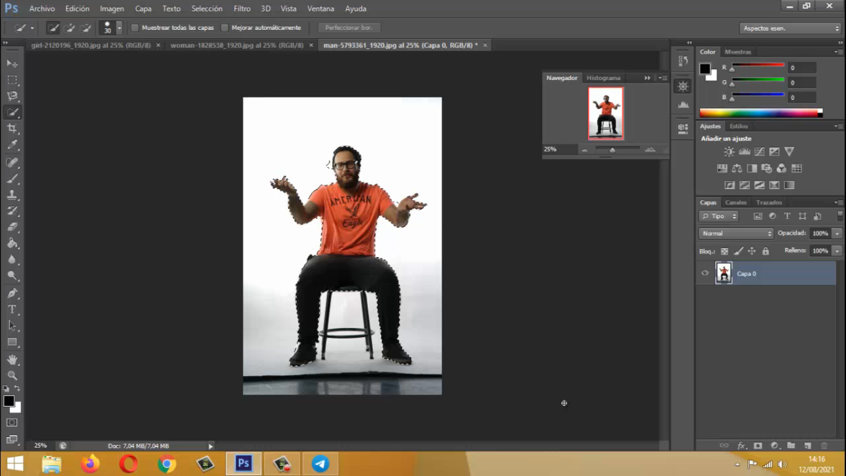Select the Dodge tool
The width and height of the screenshot is (846, 476).
[x=12, y=276]
